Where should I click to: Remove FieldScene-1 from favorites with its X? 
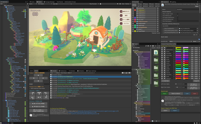(158, 10)
